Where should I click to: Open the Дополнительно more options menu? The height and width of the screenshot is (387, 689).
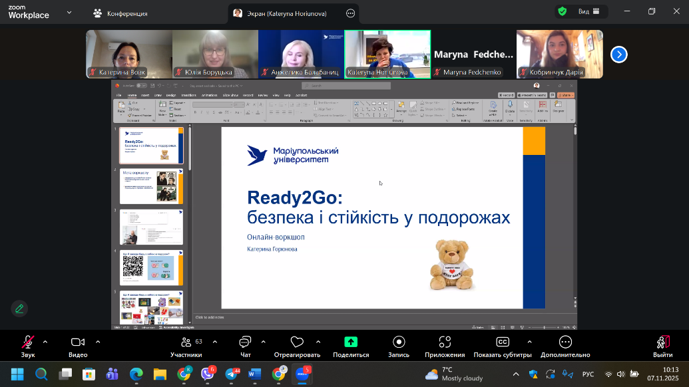(x=565, y=342)
